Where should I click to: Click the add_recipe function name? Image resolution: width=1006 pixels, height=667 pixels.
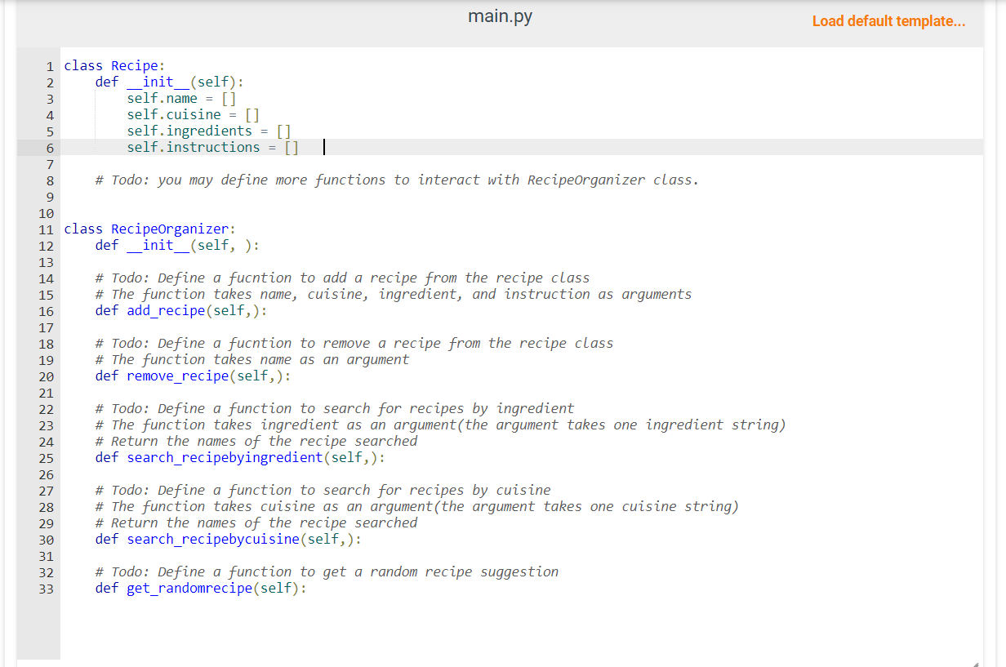pos(166,310)
